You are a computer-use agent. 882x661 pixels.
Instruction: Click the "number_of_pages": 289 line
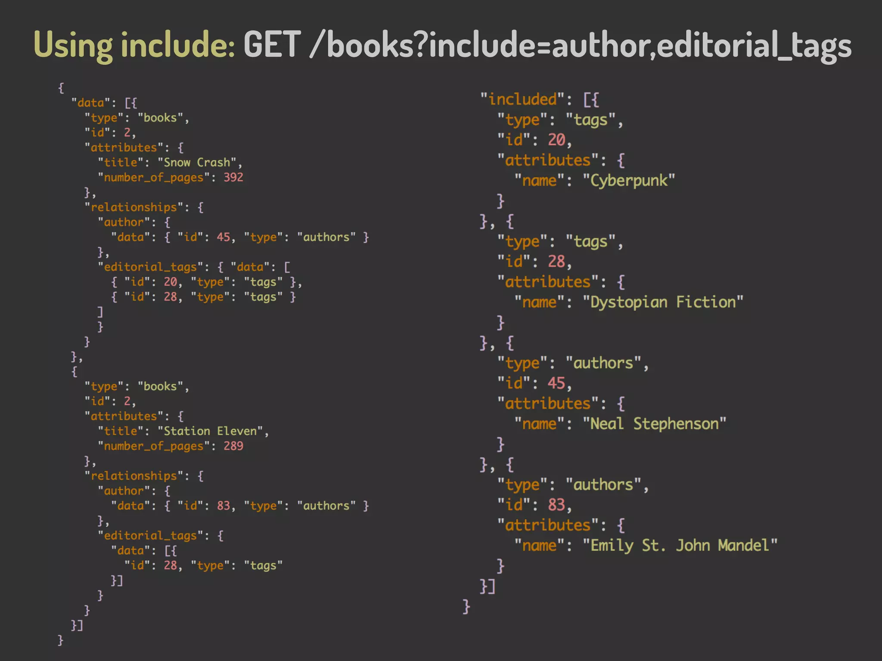click(x=171, y=446)
